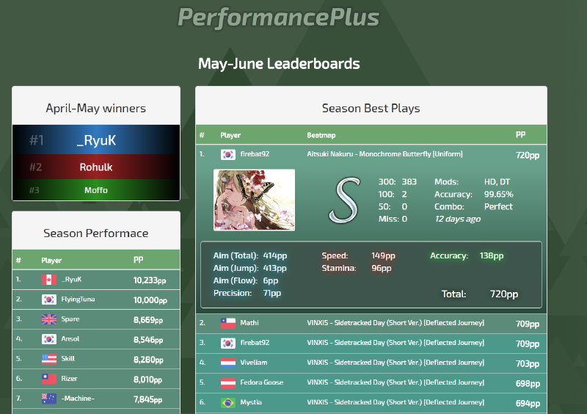Click Beatmap column header
The height and width of the screenshot is (414, 587).
coord(321,135)
